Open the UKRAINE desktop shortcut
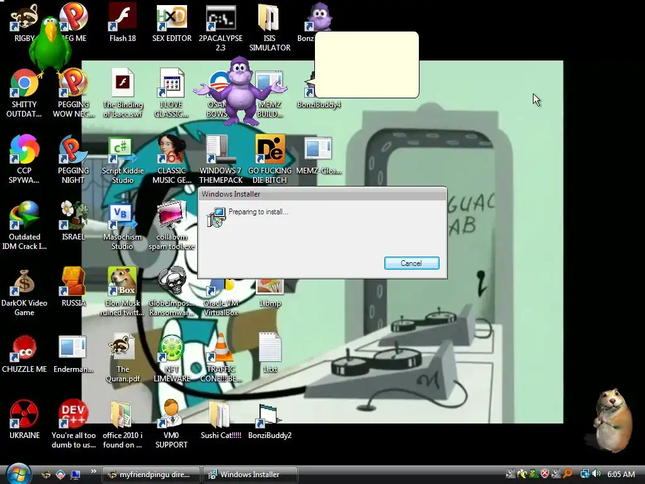Viewport: 645px width, 484px height. 24,419
